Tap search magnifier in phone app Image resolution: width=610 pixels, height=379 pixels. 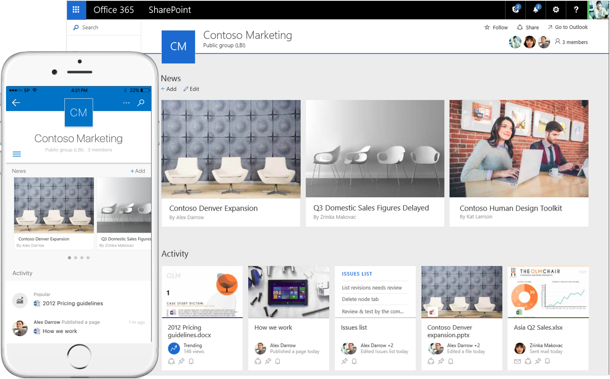tap(141, 103)
